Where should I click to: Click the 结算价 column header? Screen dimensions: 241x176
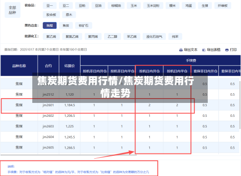[69, 66]
